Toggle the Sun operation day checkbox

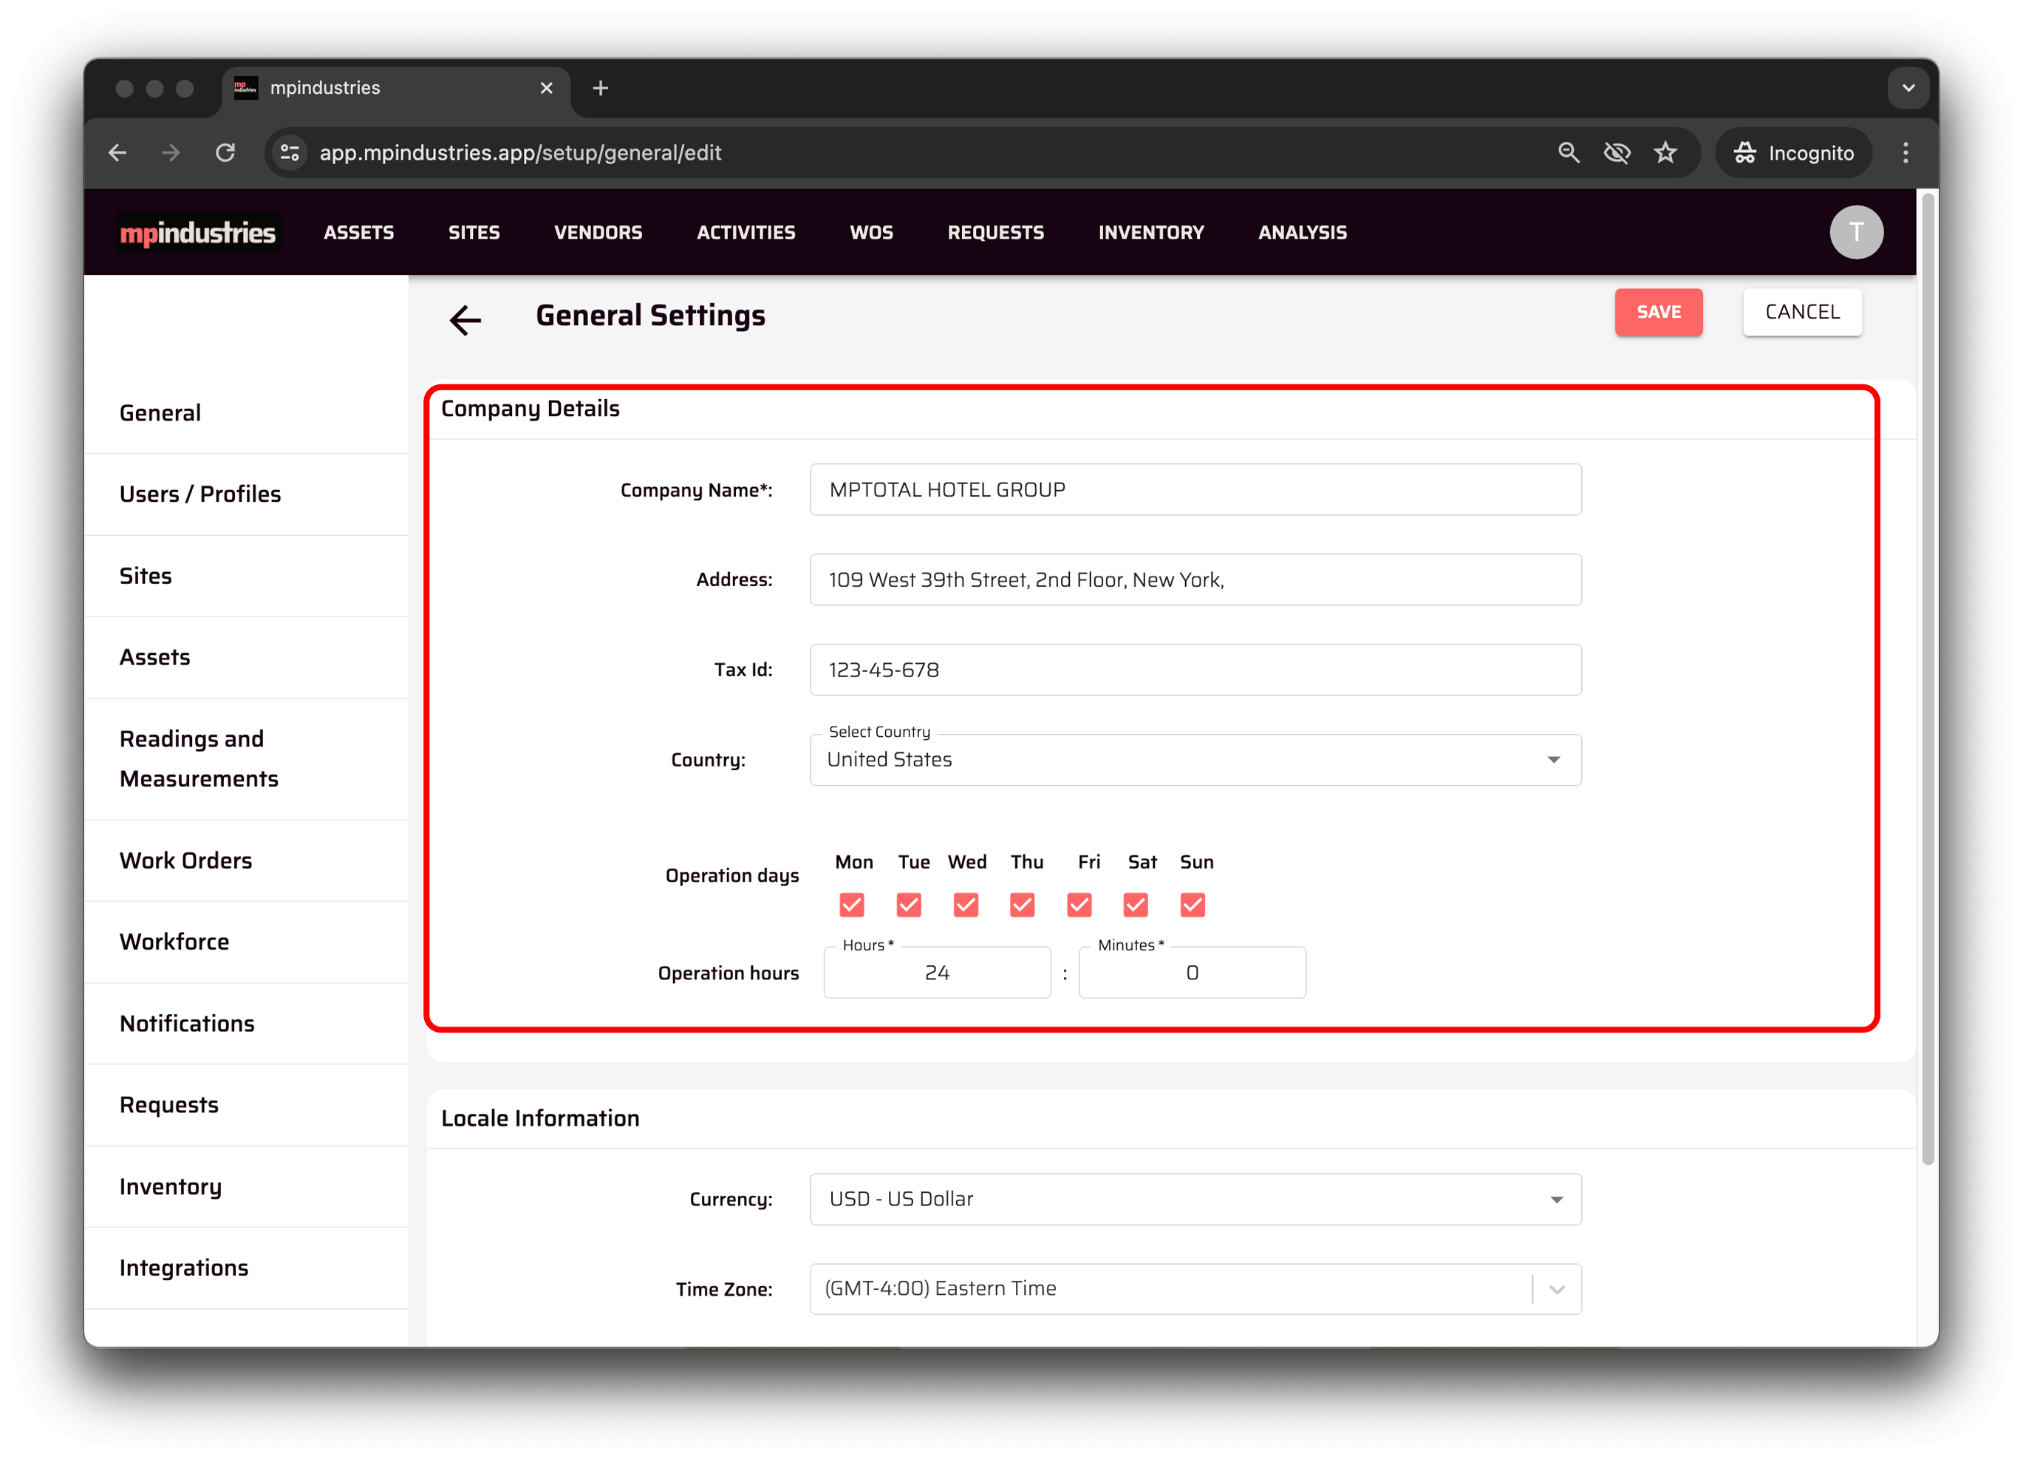click(1192, 905)
